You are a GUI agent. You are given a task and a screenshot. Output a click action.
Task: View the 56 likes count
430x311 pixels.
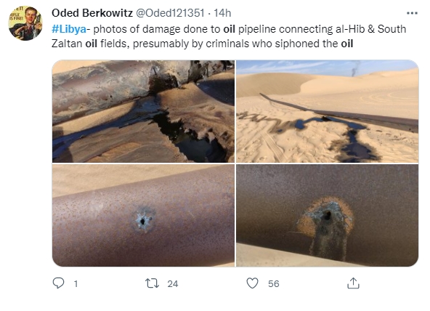(274, 283)
